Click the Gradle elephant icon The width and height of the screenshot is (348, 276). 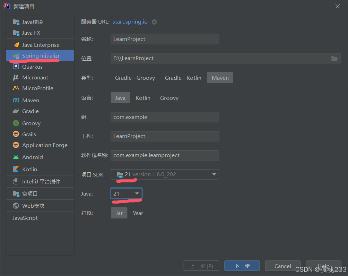click(x=16, y=111)
